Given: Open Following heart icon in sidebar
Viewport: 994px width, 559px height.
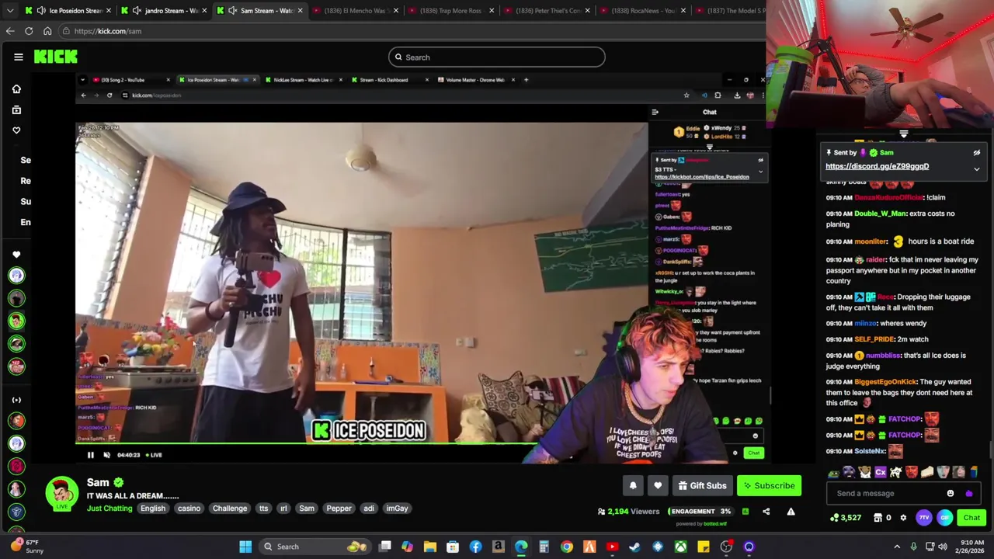Looking at the screenshot, I should (16, 130).
